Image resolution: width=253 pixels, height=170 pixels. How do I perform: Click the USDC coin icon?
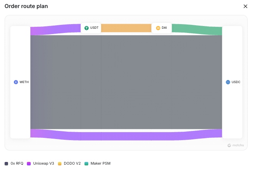coord(228,82)
